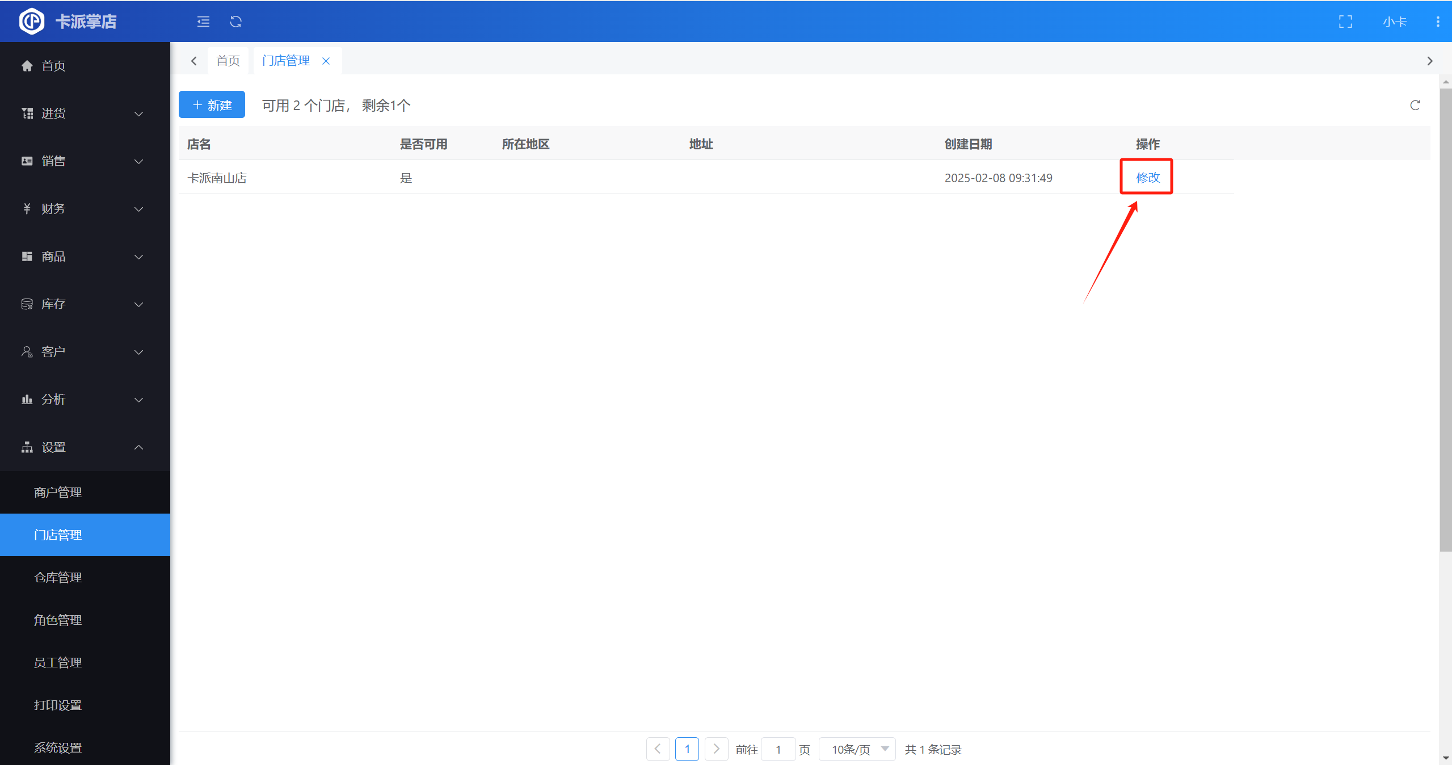Expand the 库存 sidebar menu
Viewport: 1452px width, 765px height.
(x=85, y=304)
